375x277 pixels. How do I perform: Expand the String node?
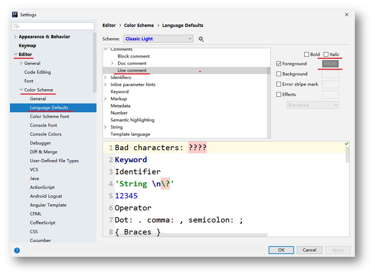tap(105, 127)
